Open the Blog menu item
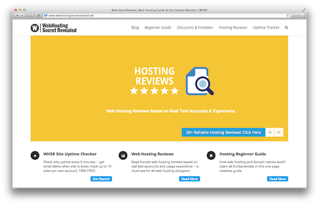 [x=135, y=27]
